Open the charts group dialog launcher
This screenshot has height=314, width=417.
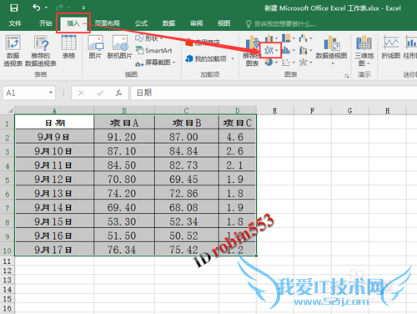(347, 76)
